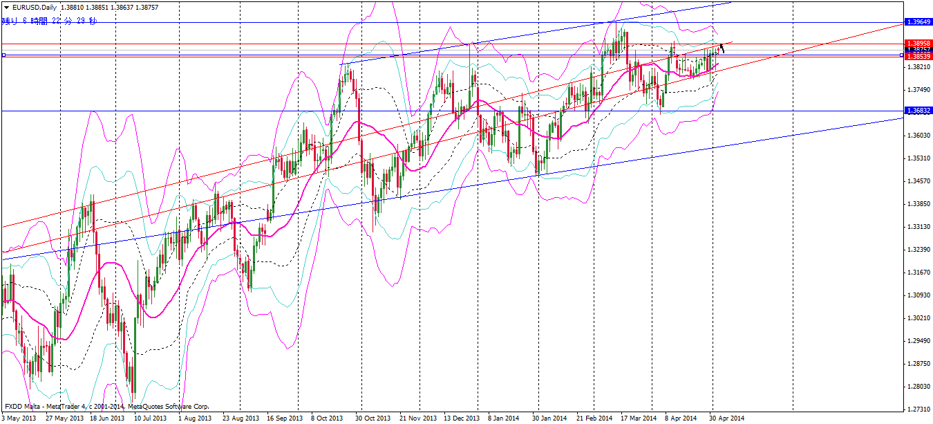Image resolution: width=933 pixels, height=424 pixels.
Task: Click the 16 Sep 2013 date label
Action: pyautogui.click(x=285, y=418)
